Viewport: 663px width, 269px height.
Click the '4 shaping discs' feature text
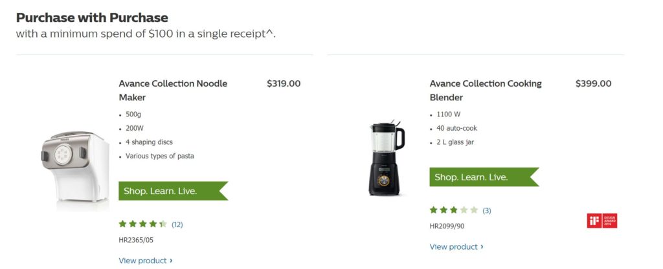[149, 142]
